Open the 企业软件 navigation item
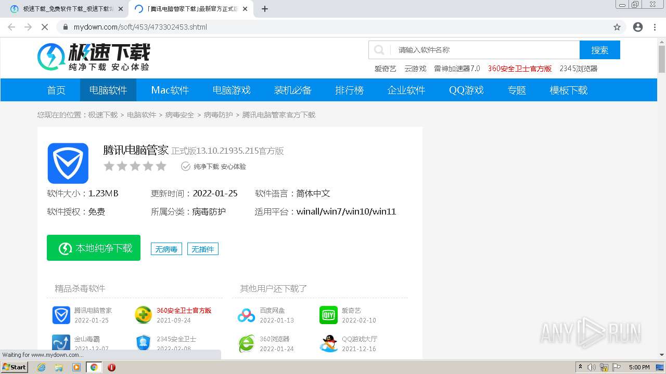666x374 pixels. (406, 90)
